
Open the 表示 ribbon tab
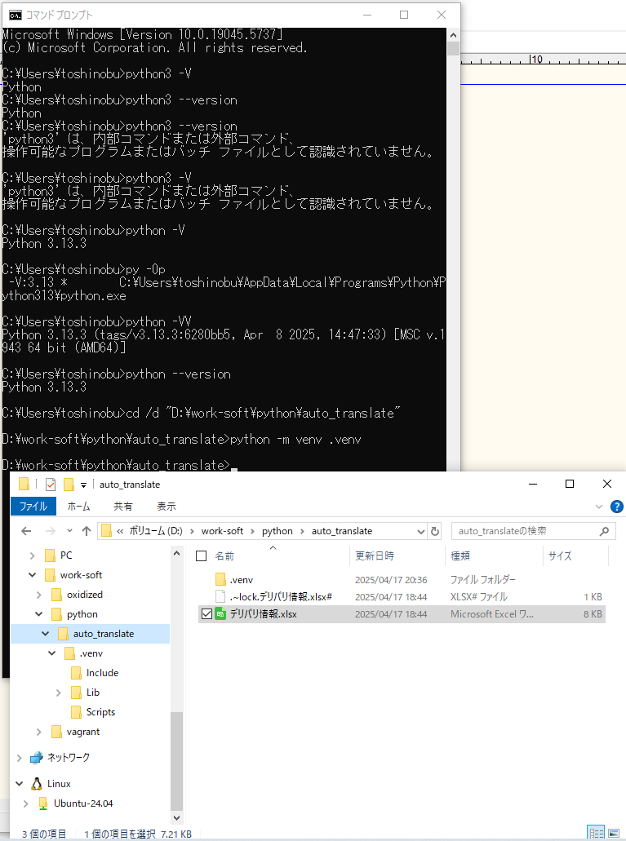coord(166,507)
